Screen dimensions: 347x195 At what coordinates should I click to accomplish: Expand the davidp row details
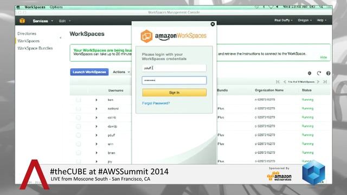97,126
